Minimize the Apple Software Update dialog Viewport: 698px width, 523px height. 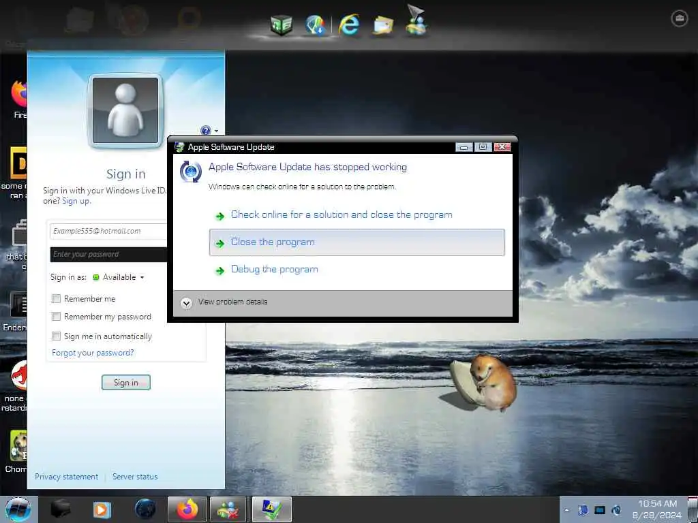[464, 147]
